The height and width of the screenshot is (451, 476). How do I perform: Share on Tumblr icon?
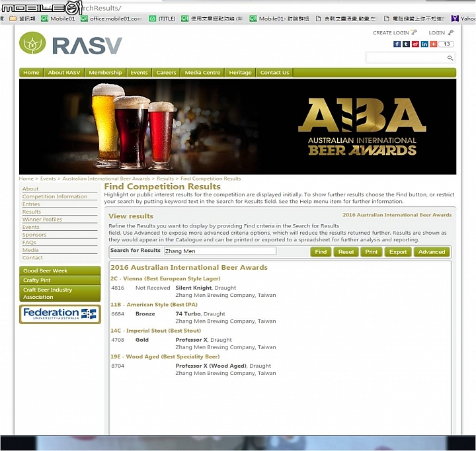(x=406, y=44)
